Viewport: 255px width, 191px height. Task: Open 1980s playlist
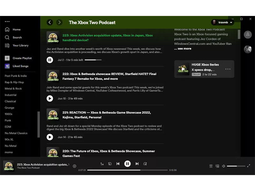tap(9, 114)
